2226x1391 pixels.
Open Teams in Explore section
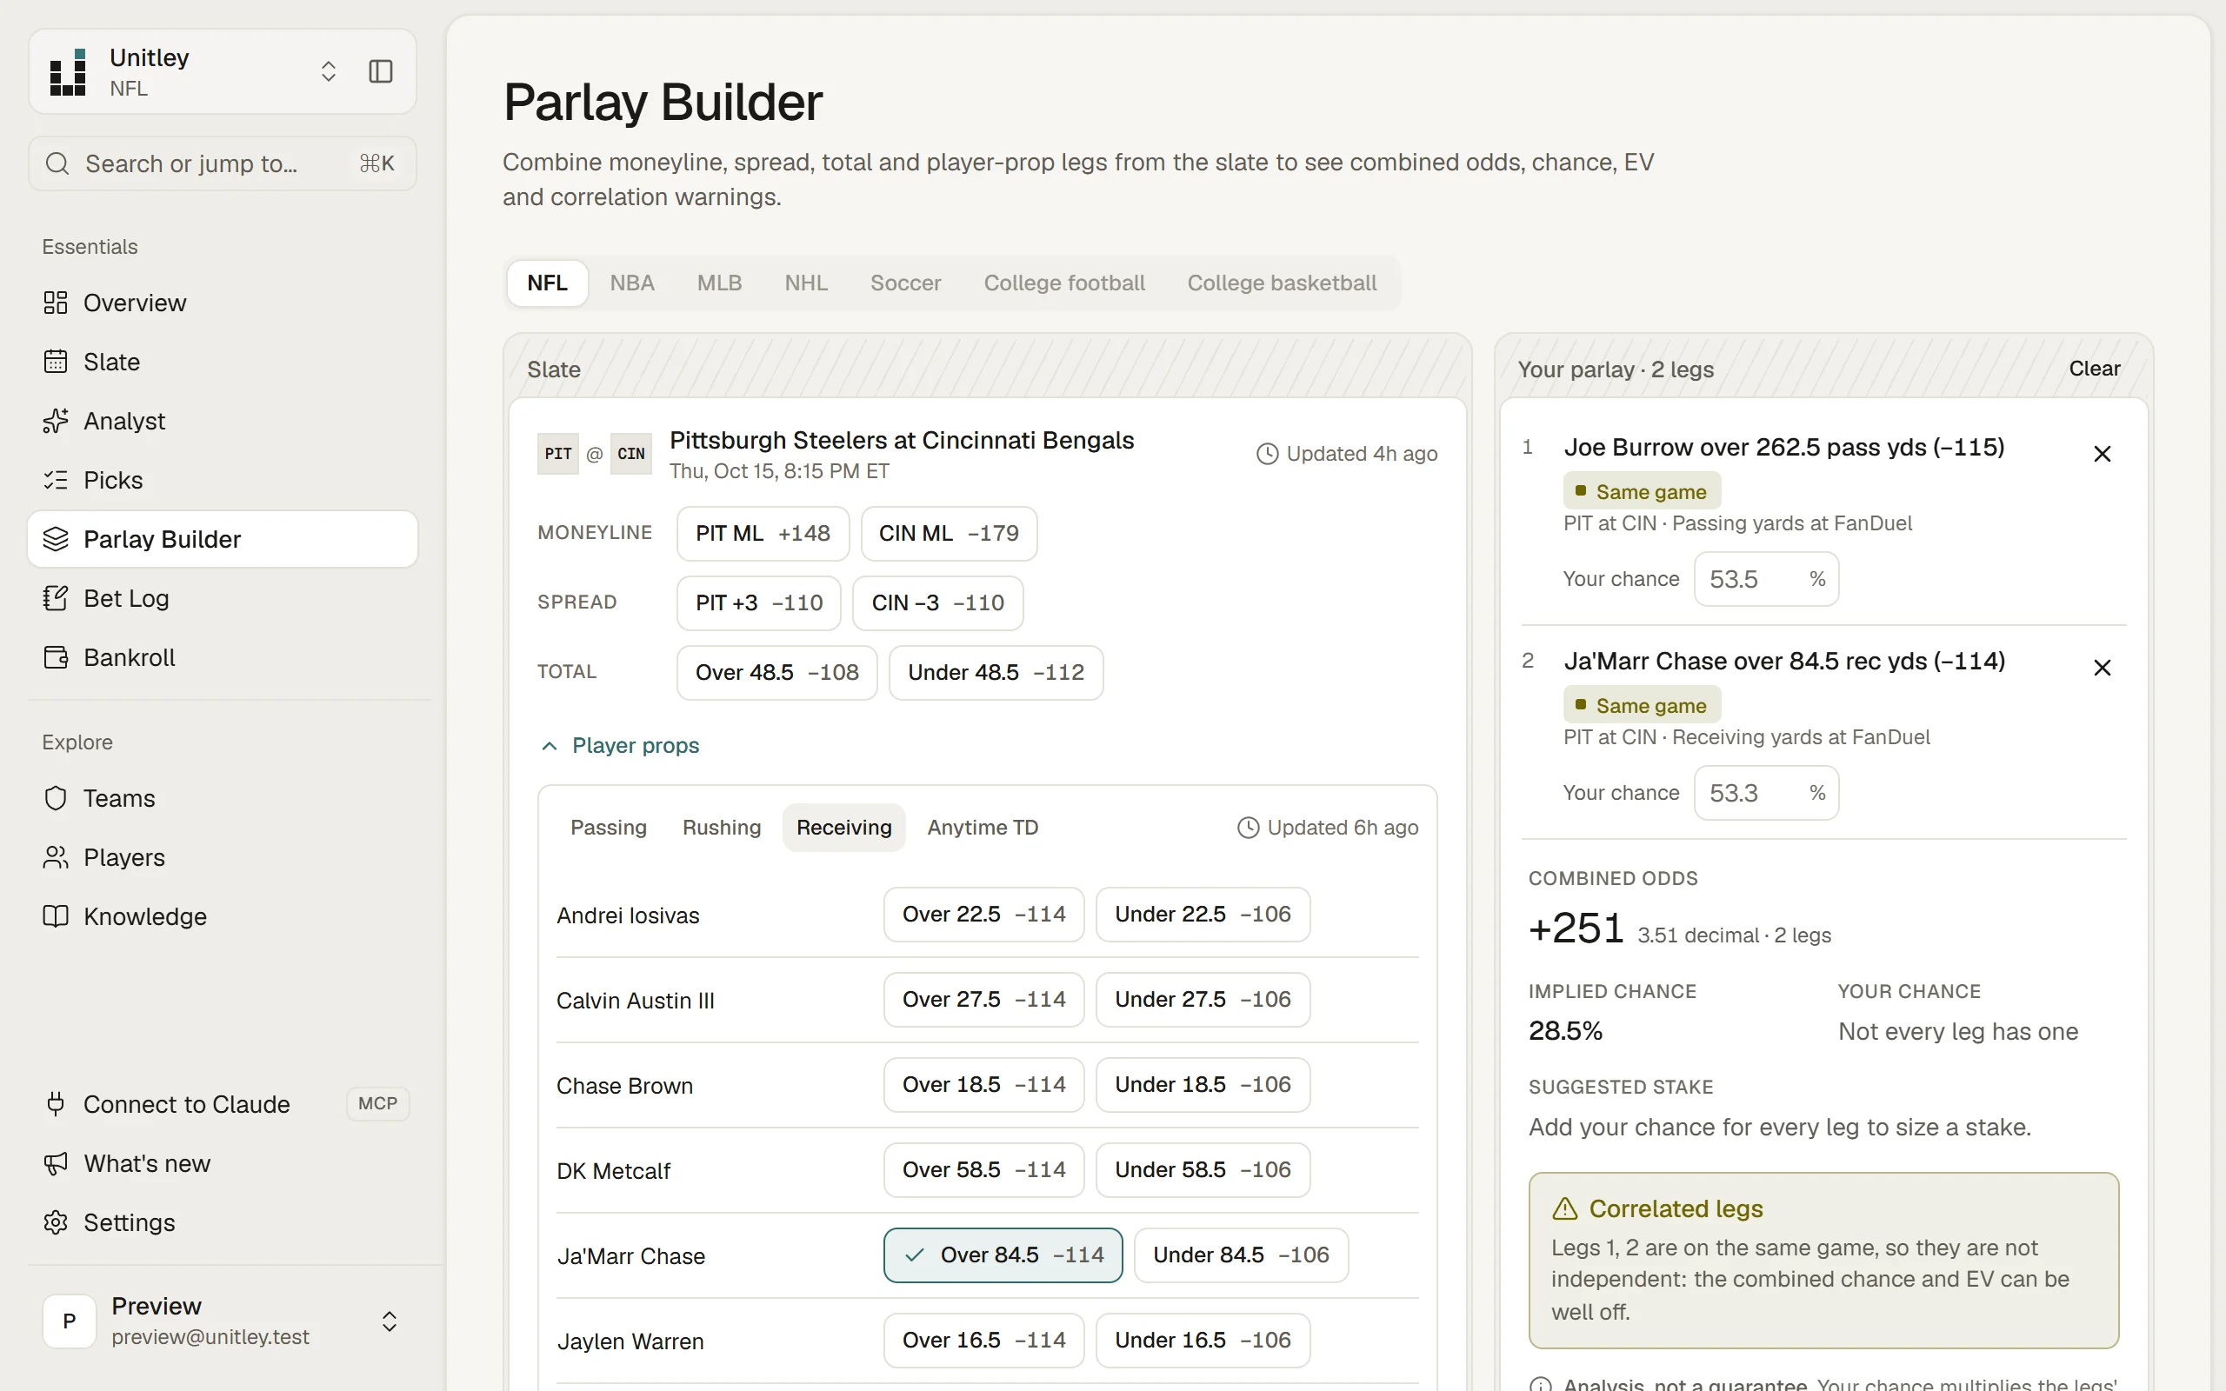pyautogui.click(x=223, y=797)
